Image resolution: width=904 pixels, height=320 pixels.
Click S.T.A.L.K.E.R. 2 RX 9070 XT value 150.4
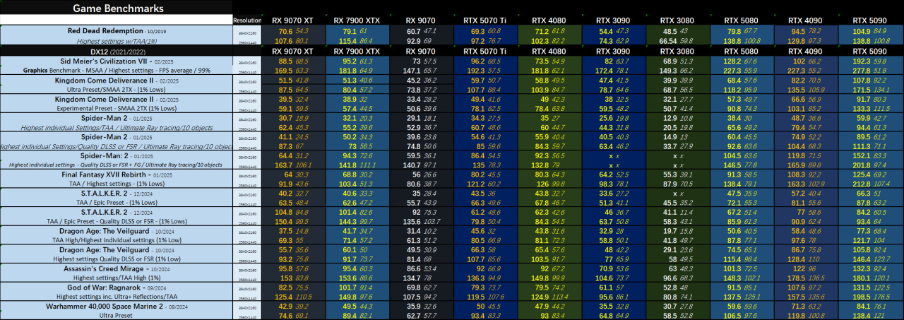(x=284, y=223)
